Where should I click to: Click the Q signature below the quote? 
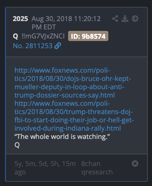17,145
